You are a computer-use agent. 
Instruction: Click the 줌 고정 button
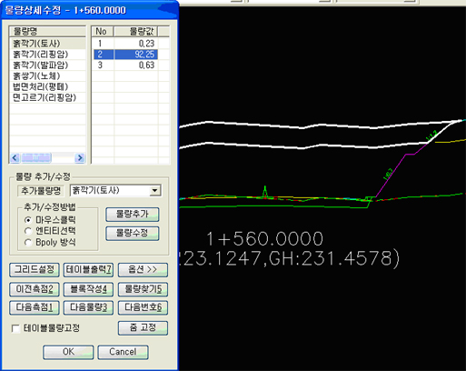click(143, 328)
